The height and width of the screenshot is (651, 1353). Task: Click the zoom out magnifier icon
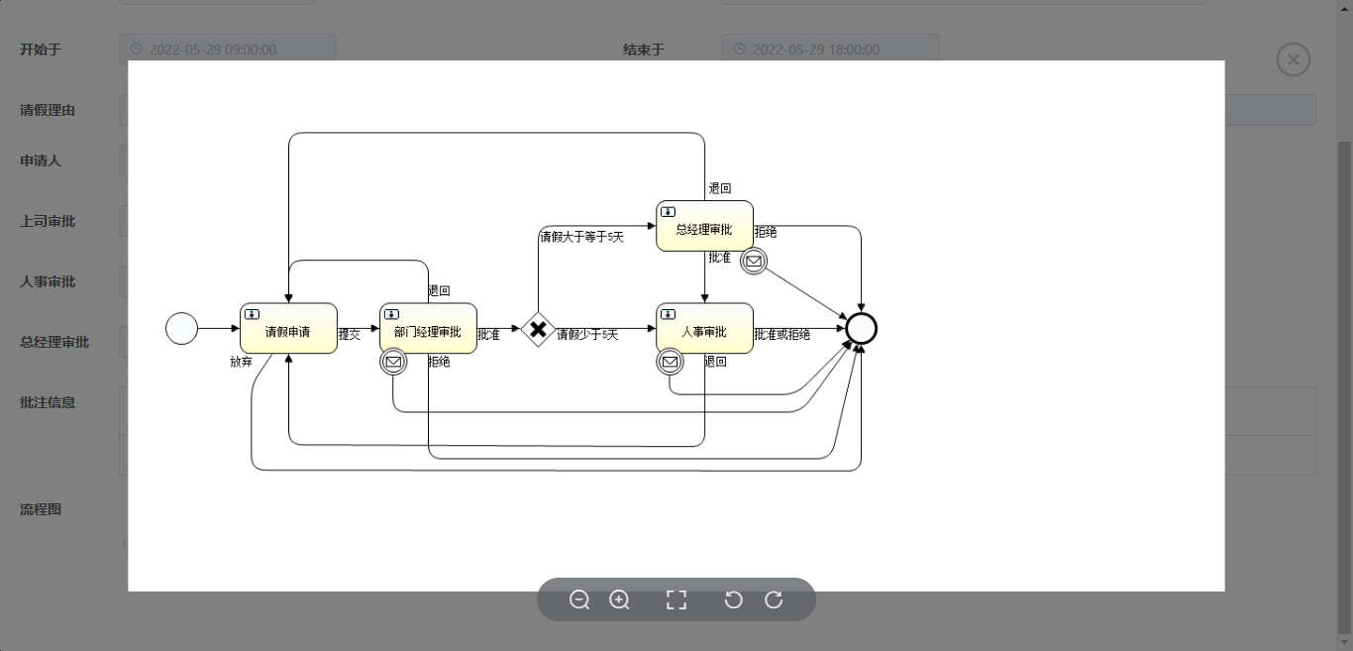click(x=579, y=599)
